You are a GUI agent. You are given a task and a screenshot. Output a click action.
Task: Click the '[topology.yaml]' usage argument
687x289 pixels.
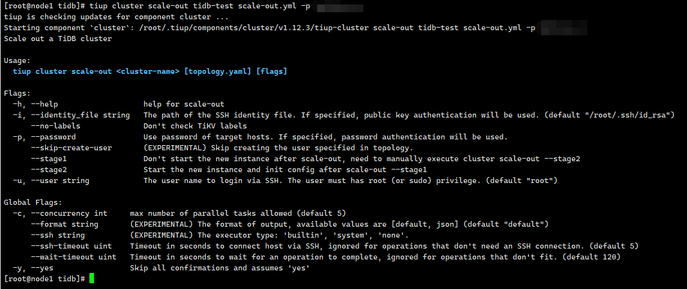point(217,71)
